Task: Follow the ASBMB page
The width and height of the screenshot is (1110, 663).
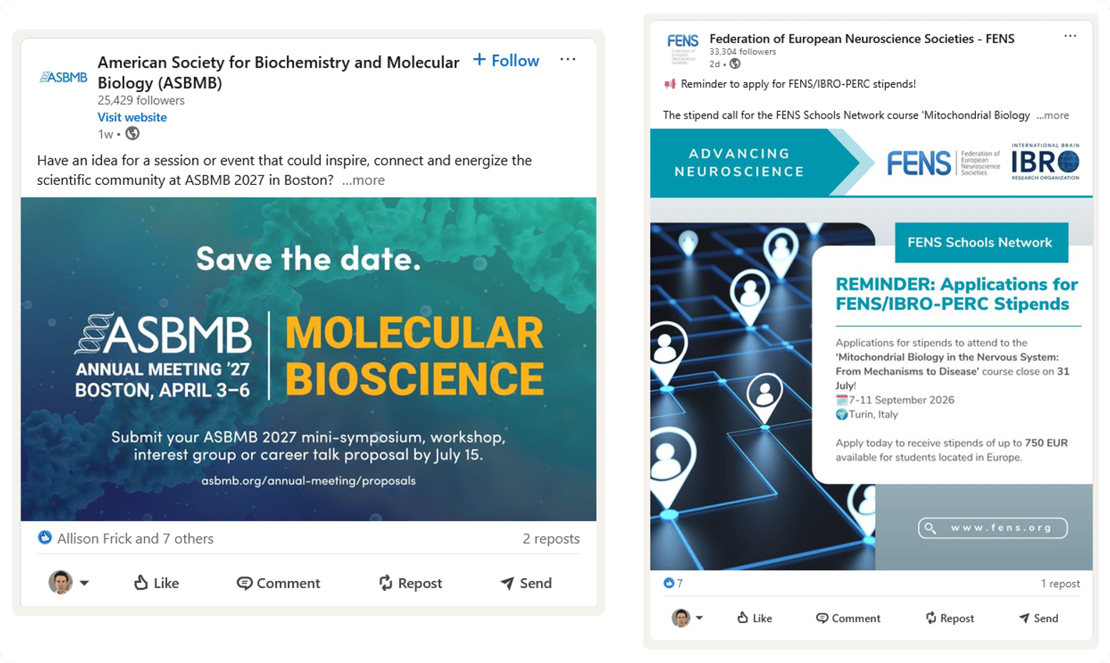Action: 506,61
